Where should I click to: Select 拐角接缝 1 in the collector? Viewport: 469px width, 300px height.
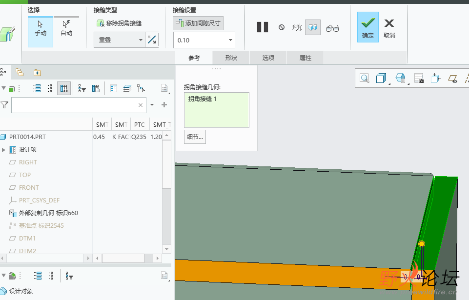(x=203, y=99)
